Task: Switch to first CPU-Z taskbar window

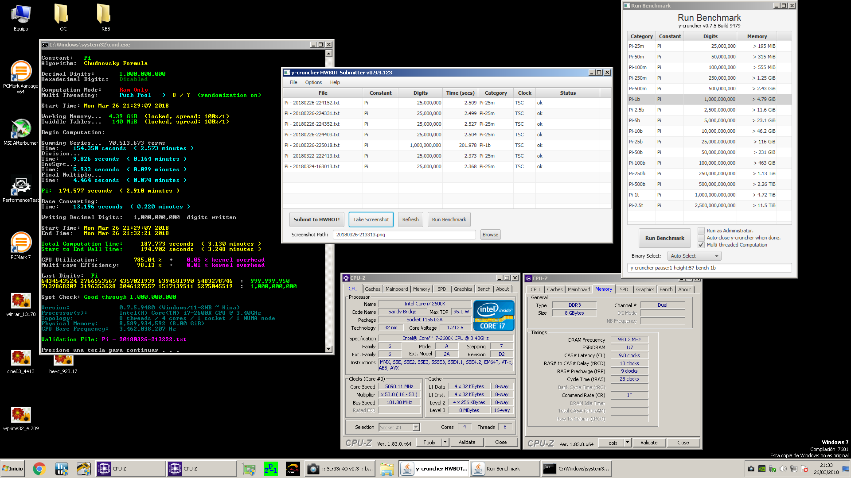Action: pyautogui.click(x=130, y=469)
